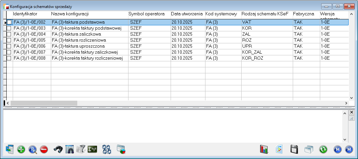Click the Data utworzenia column header
Image resolution: width=358 pixels, height=159 pixels.
point(187,14)
